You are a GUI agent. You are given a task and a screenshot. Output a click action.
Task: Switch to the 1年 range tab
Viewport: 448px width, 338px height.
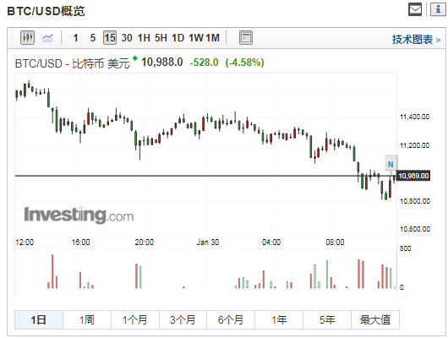pyautogui.click(x=279, y=319)
